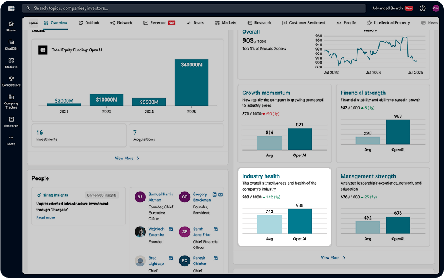
Task: Open Wojciech Zaremba's LinkedIn icon
Action: [x=171, y=229]
